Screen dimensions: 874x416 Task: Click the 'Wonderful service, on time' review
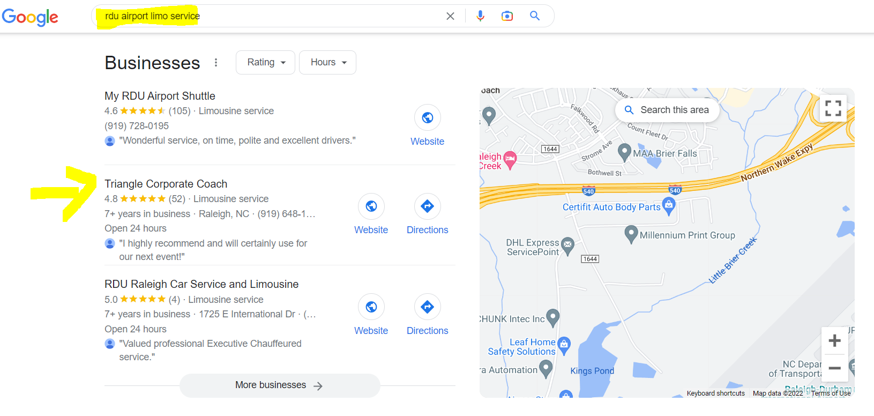coord(237,140)
